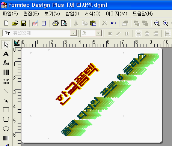Click the justify text button
The width and height of the screenshot is (172, 146).
coord(167,34)
